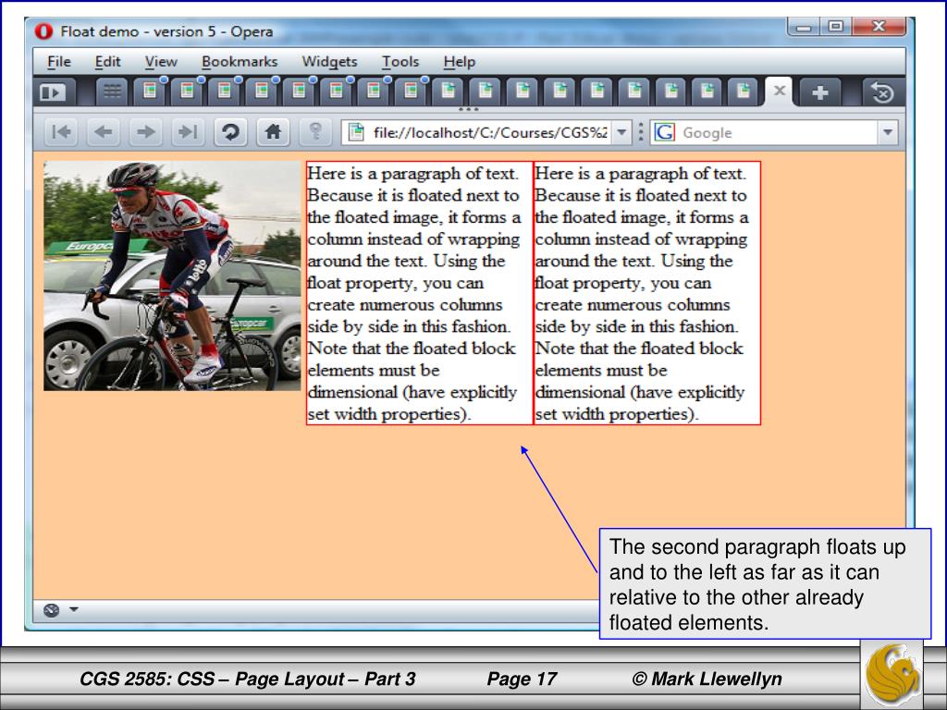Click the cyclist floated image
This screenshot has width=947, height=710.
tap(172, 275)
